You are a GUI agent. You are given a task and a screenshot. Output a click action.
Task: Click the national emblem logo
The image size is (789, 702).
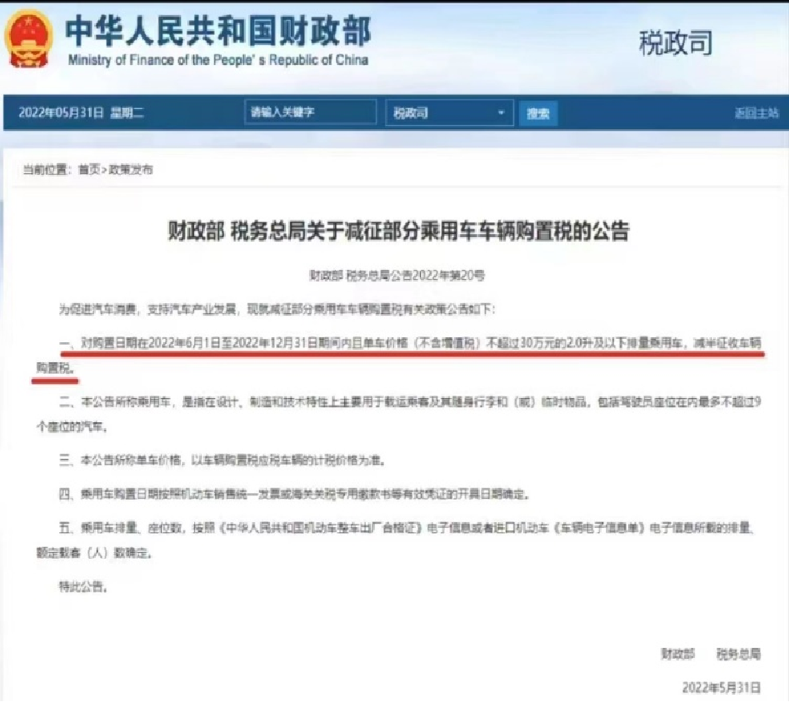pos(28,38)
